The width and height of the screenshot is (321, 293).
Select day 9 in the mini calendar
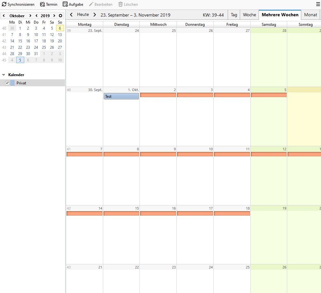tap(28, 35)
